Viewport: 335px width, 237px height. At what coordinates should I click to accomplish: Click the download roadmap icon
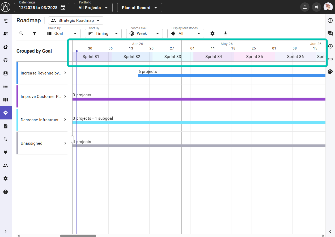226,34
